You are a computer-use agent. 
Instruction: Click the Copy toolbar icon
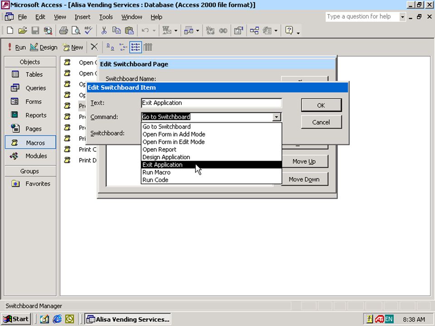(x=116, y=30)
